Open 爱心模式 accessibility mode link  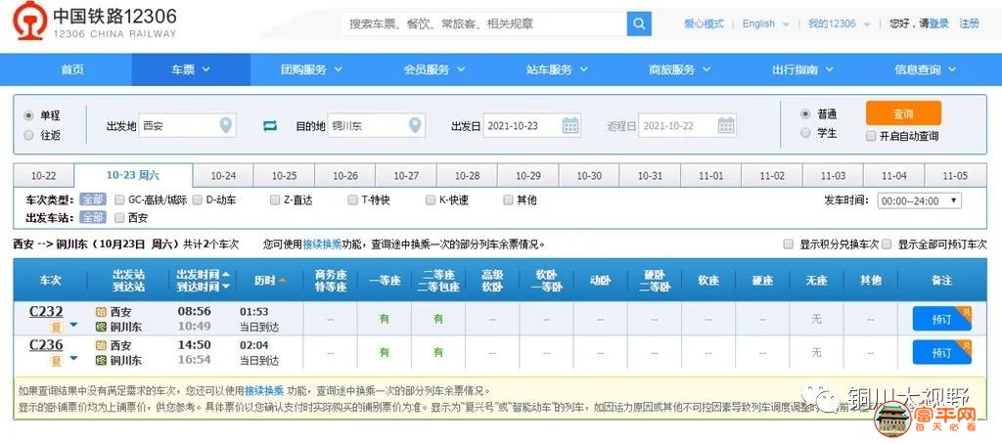point(705,23)
